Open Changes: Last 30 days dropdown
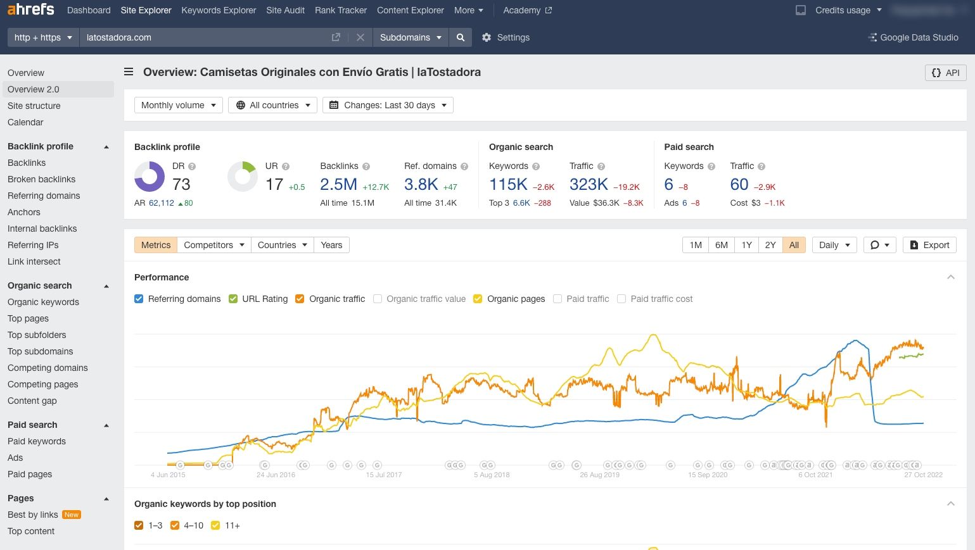The width and height of the screenshot is (975, 550). [x=388, y=105]
